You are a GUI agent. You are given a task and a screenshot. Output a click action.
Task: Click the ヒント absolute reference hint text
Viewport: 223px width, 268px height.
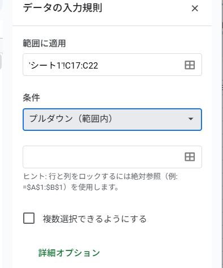[x=100, y=182]
